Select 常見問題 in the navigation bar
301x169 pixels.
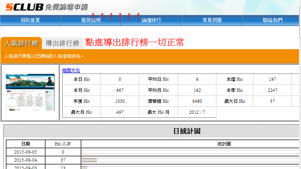[x=212, y=20]
